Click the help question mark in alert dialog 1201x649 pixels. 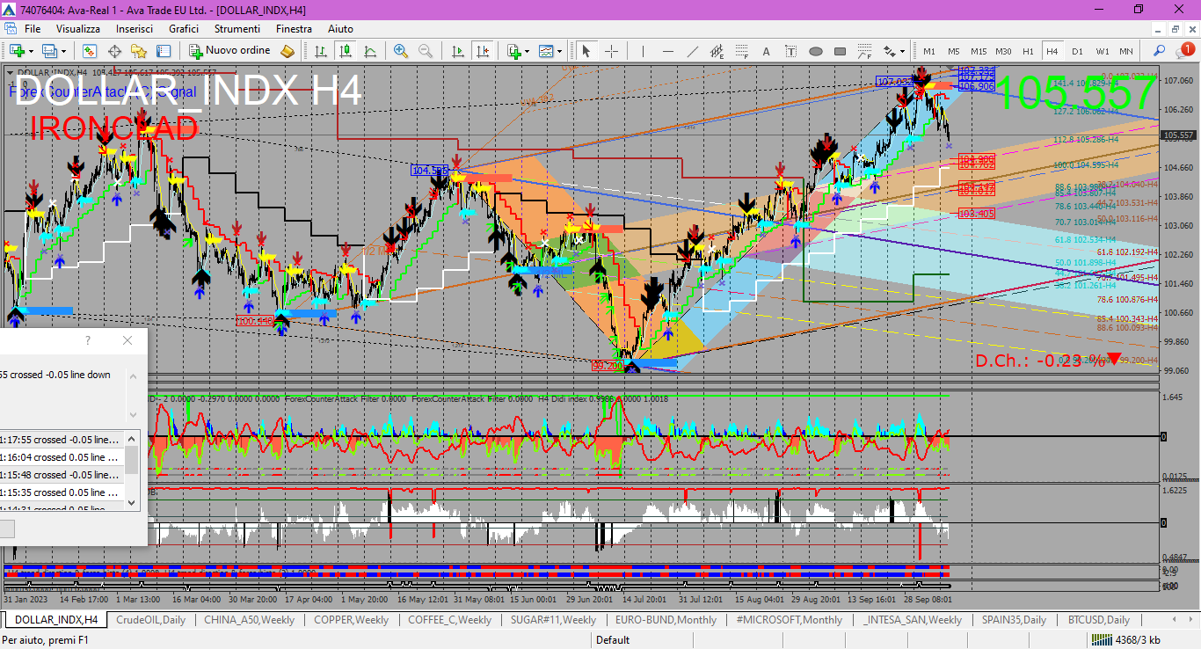87,340
